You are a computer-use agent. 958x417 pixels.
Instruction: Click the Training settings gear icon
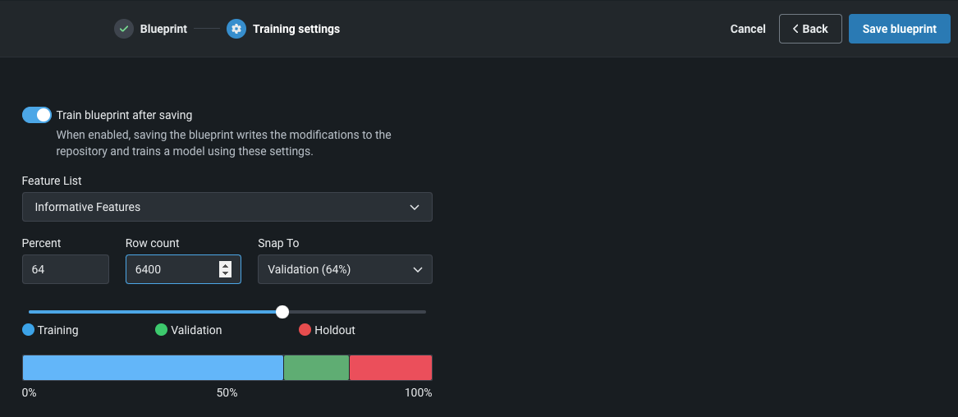coord(236,29)
